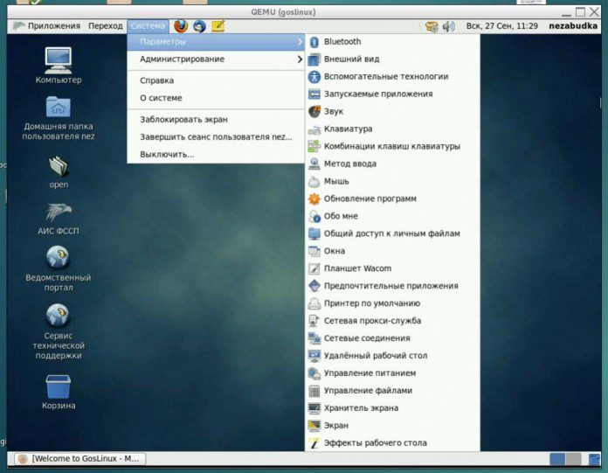This screenshot has width=608, height=473.
Task: Open Клавиатура keyboard preferences
Action: point(392,129)
